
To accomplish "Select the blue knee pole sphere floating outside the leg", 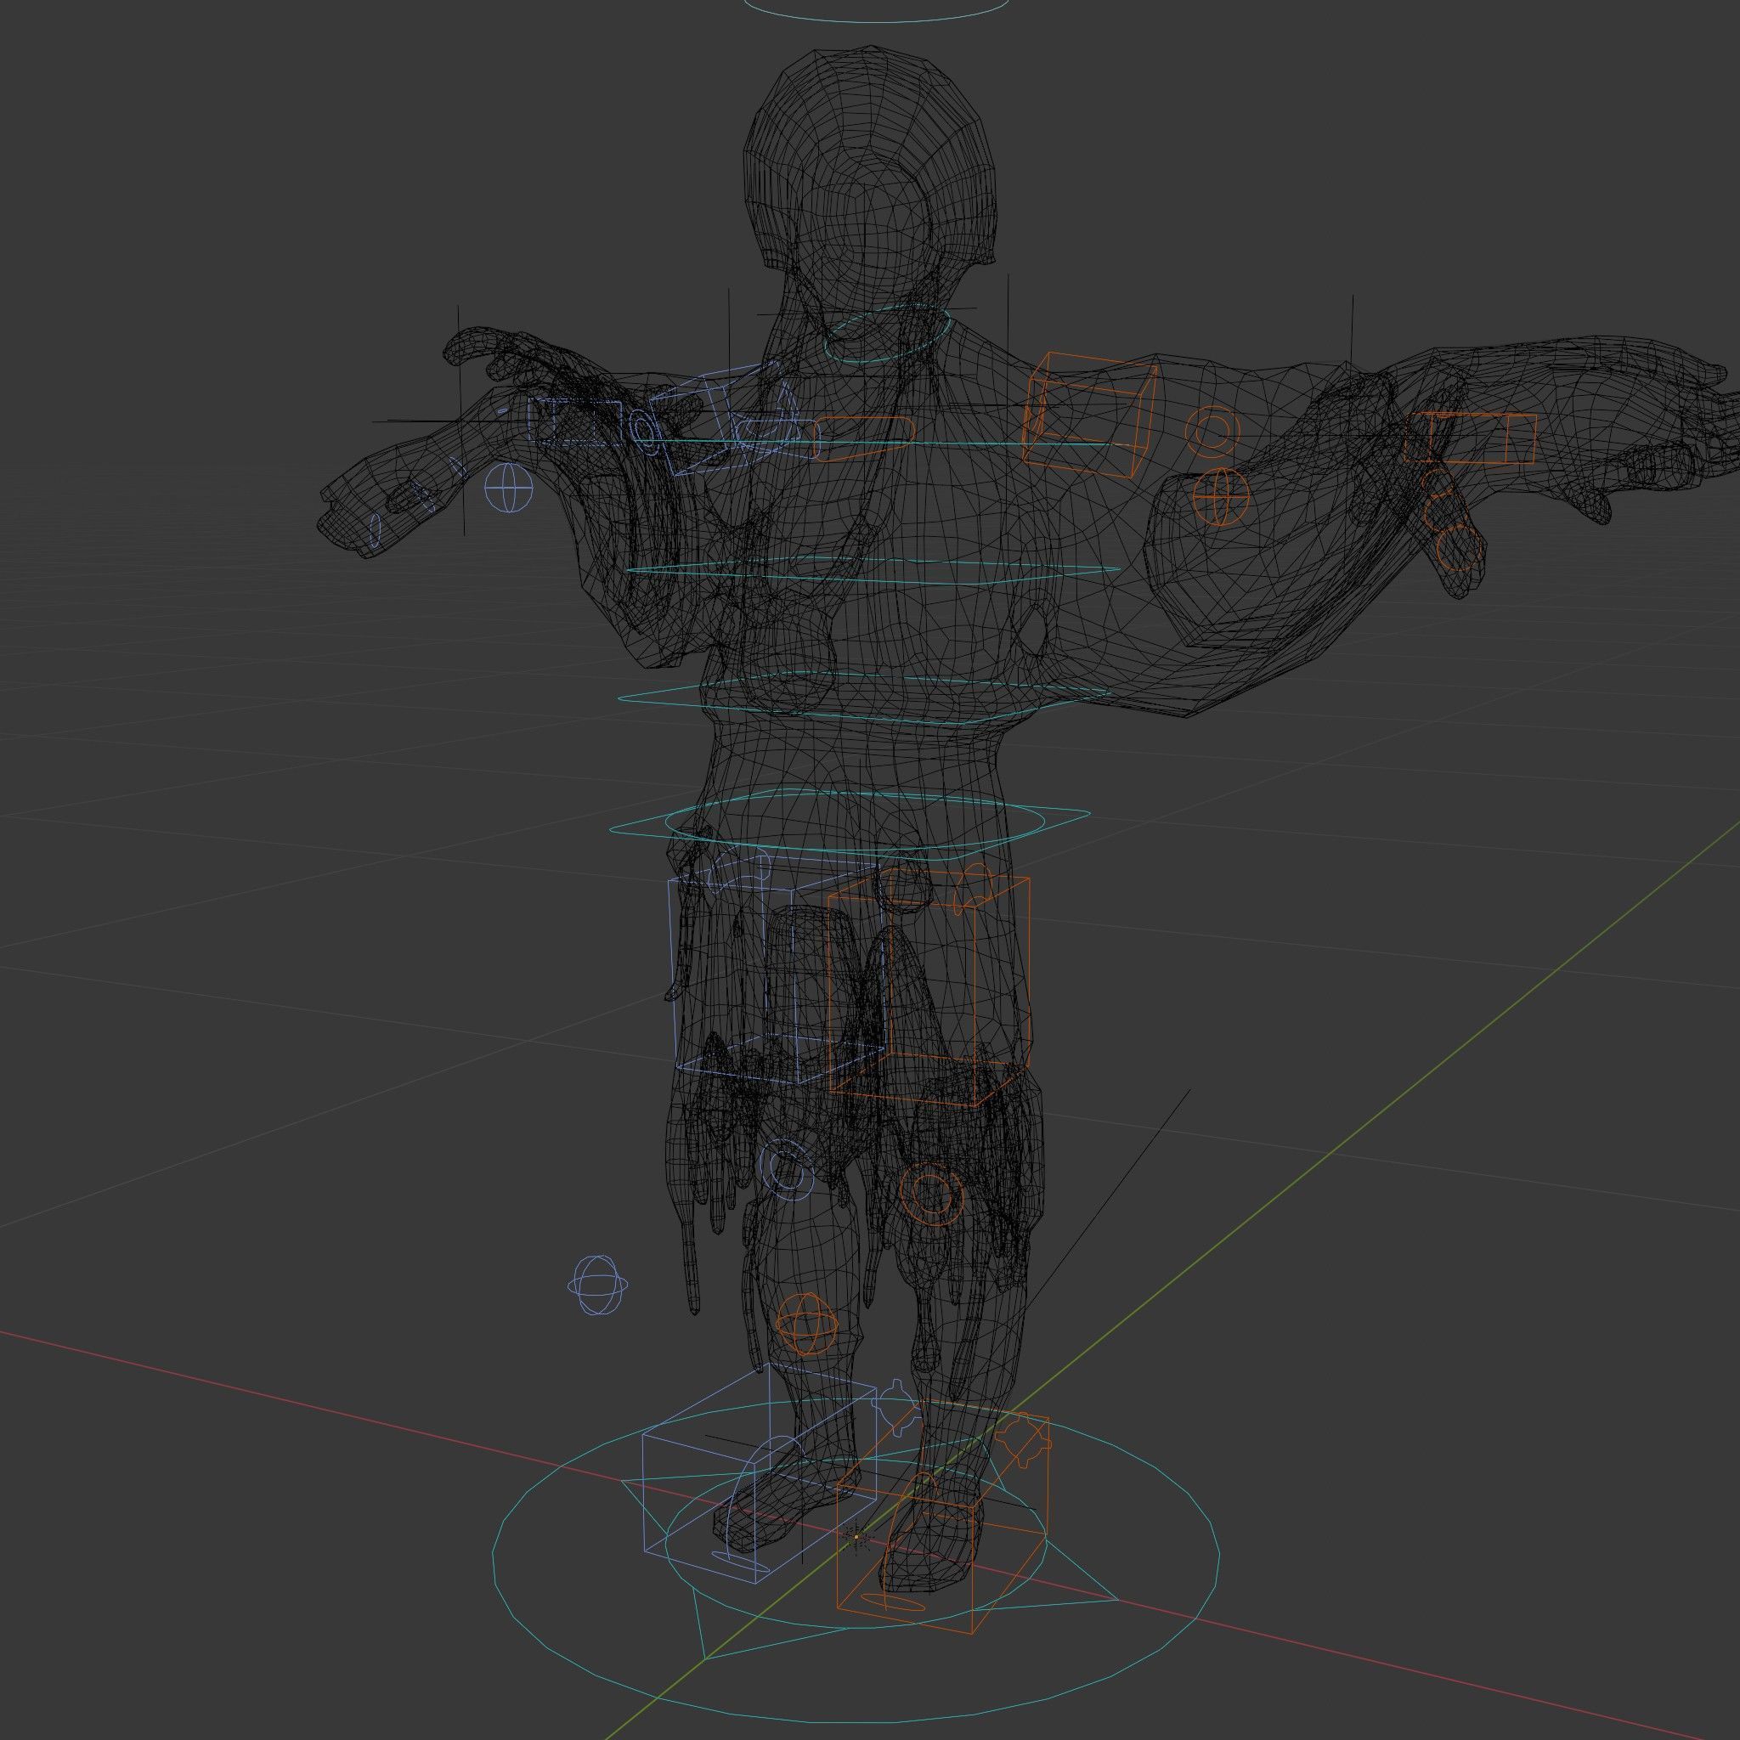I will [x=598, y=1285].
